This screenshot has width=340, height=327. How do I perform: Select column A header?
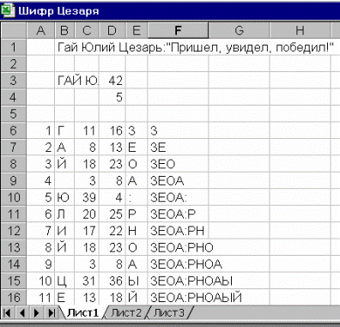click(40, 31)
